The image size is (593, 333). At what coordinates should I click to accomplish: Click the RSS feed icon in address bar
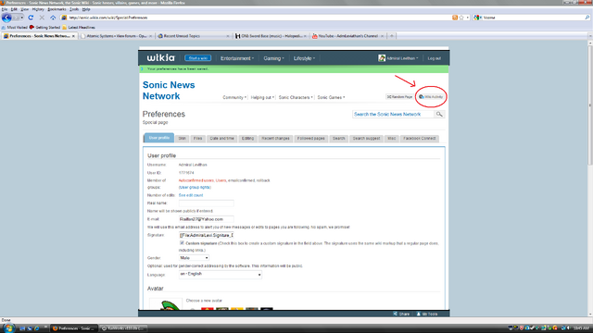455,18
